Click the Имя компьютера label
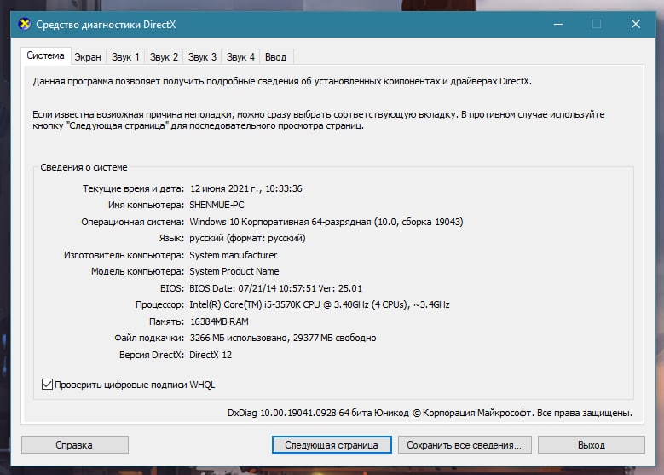The height and width of the screenshot is (475, 664). click(146, 205)
